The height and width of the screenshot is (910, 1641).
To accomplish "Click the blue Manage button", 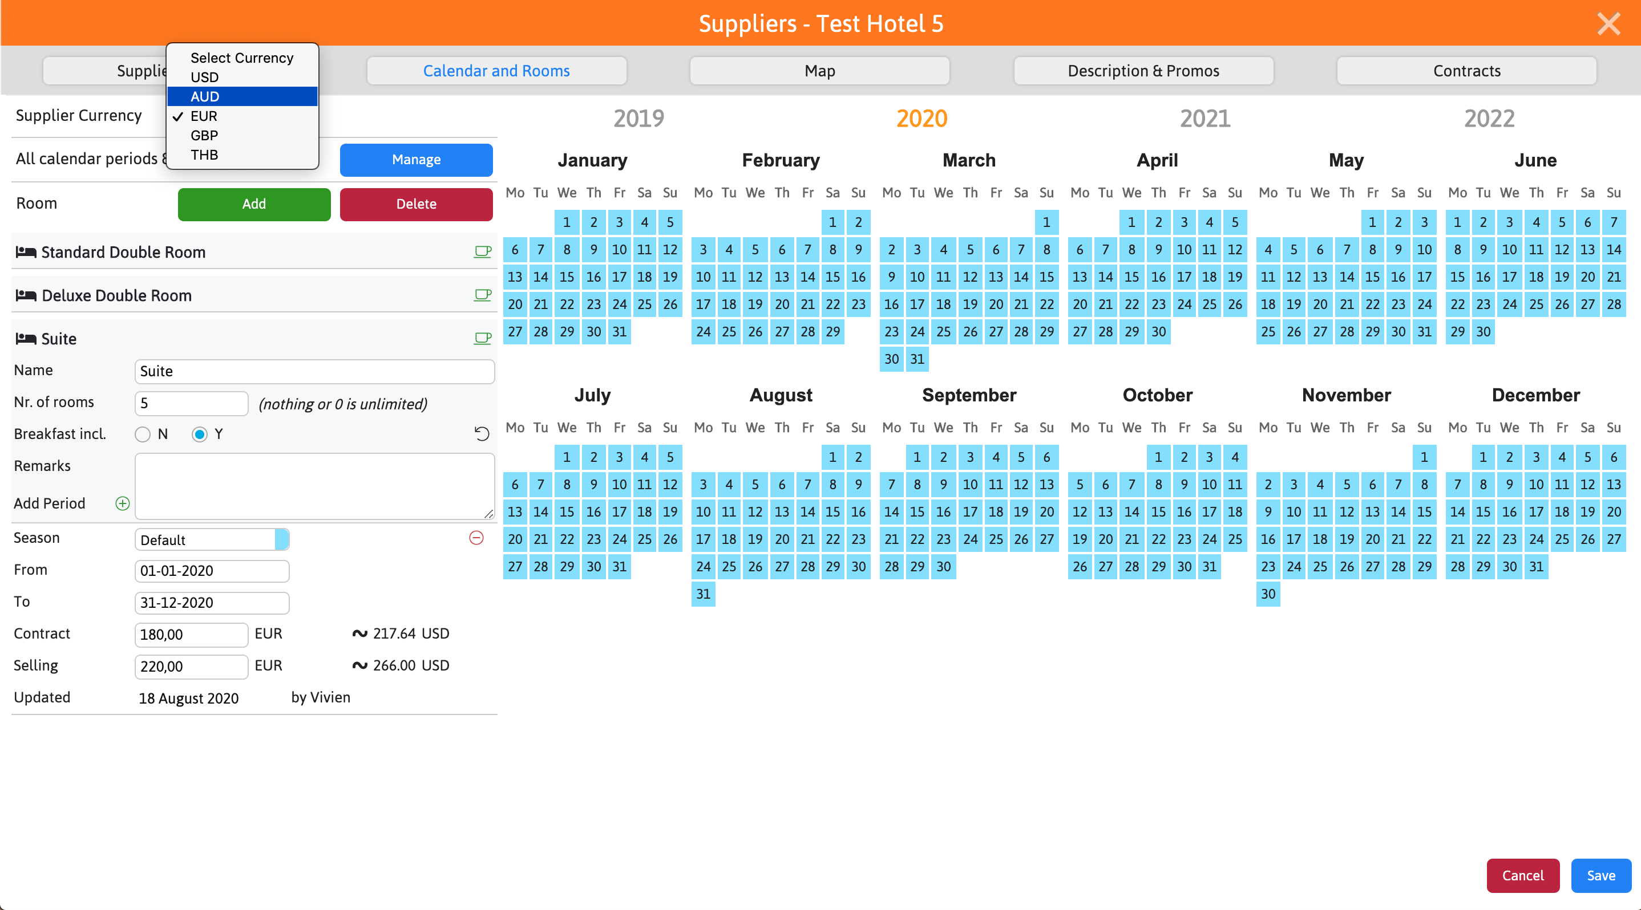I will tap(416, 160).
